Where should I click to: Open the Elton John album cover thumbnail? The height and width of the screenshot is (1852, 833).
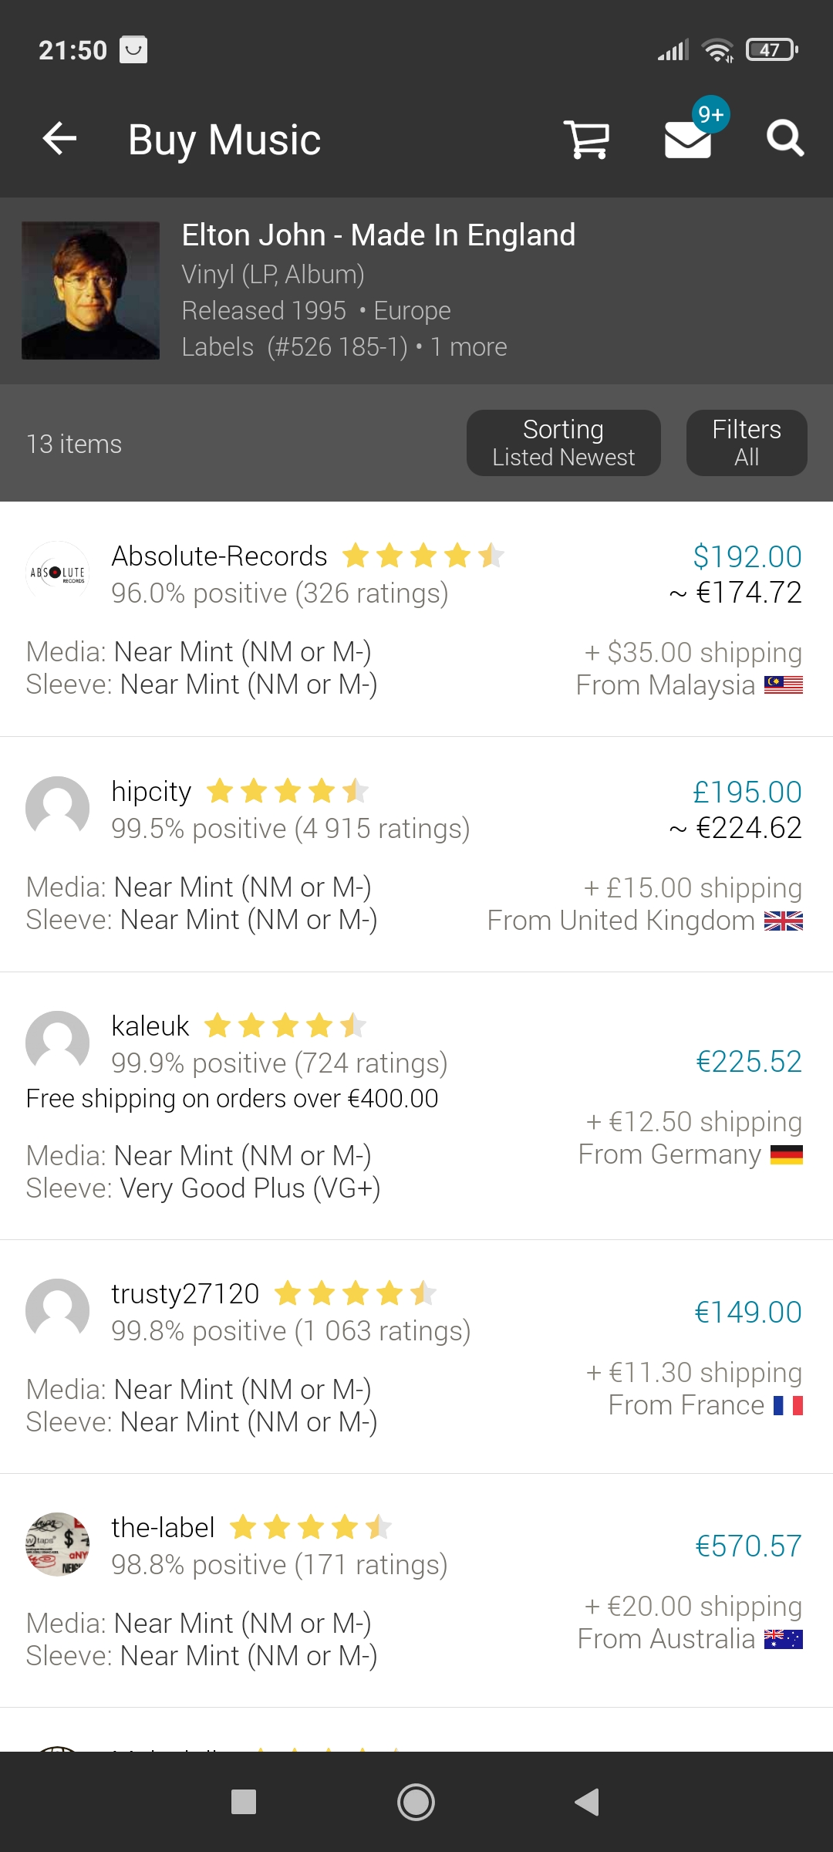click(91, 291)
